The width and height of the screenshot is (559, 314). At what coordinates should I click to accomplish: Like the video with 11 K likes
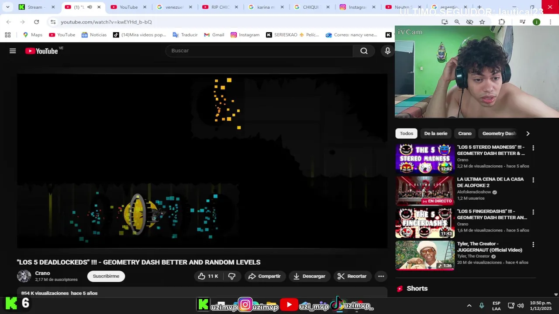(x=208, y=276)
